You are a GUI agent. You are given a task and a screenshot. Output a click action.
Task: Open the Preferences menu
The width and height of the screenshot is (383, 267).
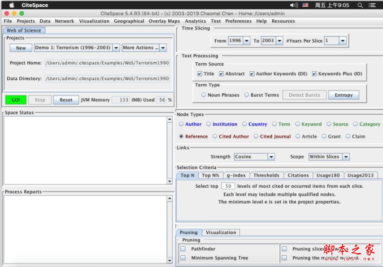(238, 21)
